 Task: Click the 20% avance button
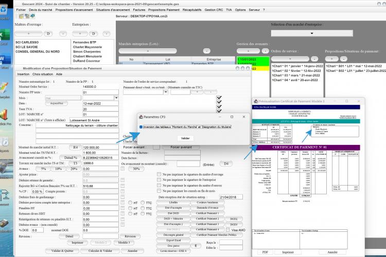click(74, 169)
